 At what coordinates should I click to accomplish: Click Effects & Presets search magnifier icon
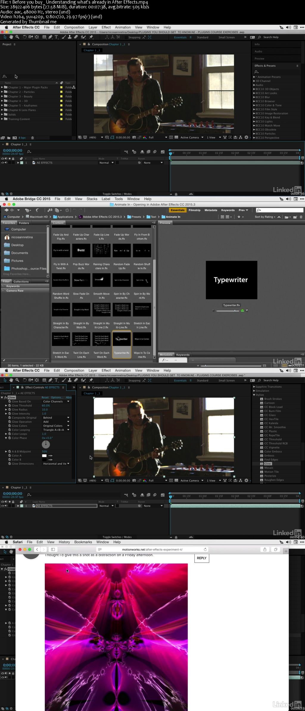256,72
